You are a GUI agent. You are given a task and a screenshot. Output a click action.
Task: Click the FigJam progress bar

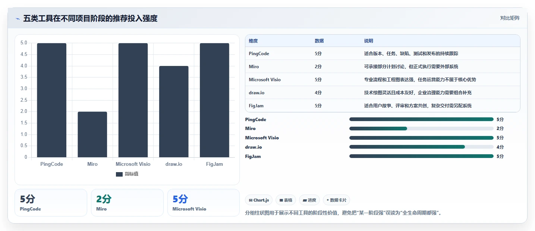click(421, 156)
